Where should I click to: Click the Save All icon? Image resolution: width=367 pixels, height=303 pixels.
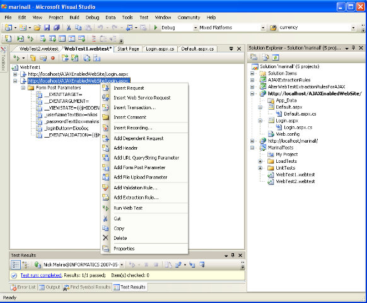pyautogui.click(x=56, y=28)
